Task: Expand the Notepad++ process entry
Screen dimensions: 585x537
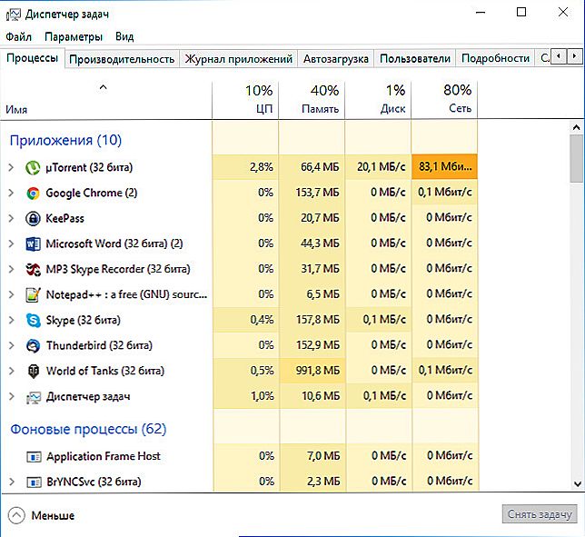Action: (11, 294)
